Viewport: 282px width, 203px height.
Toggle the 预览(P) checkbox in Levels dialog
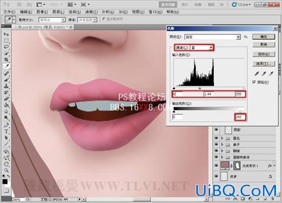click(254, 82)
